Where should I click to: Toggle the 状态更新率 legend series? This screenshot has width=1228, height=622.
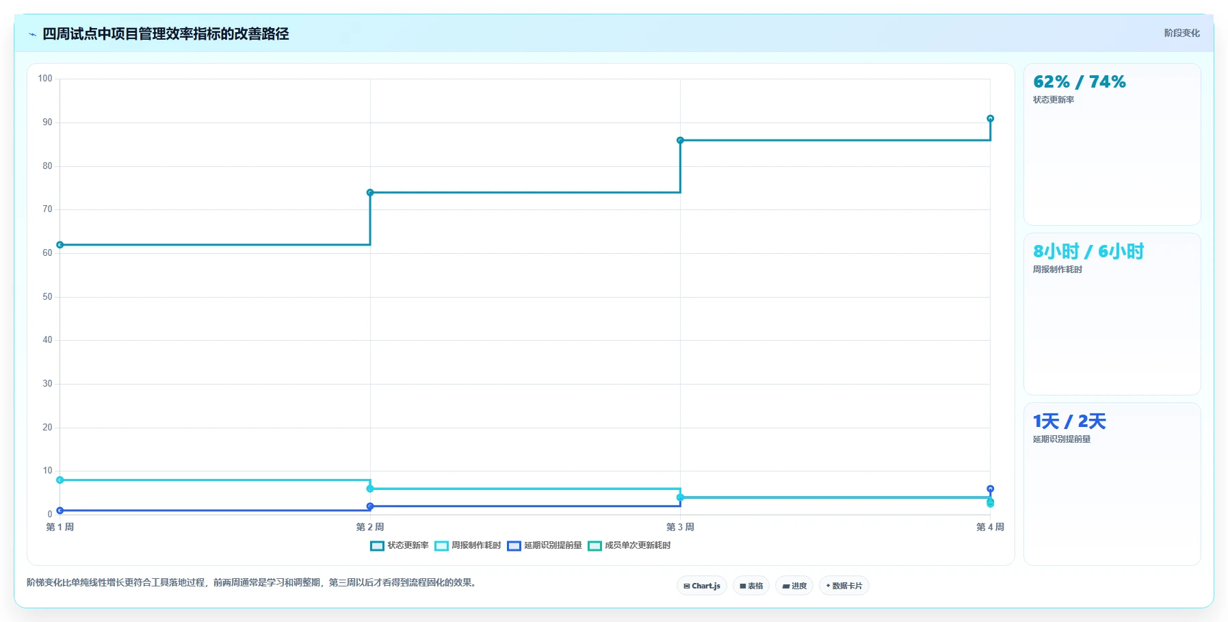[400, 545]
